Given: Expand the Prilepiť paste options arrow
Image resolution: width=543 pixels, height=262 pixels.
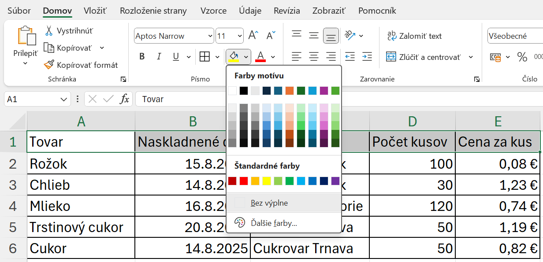Looking at the screenshot, I should pyautogui.click(x=25, y=63).
